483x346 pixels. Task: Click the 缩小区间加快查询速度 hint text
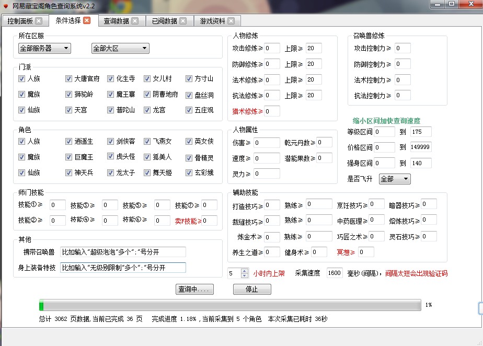[387, 121]
